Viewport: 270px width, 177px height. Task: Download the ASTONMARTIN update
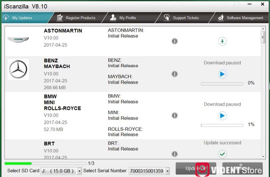pyautogui.click(x=222, y=41)
